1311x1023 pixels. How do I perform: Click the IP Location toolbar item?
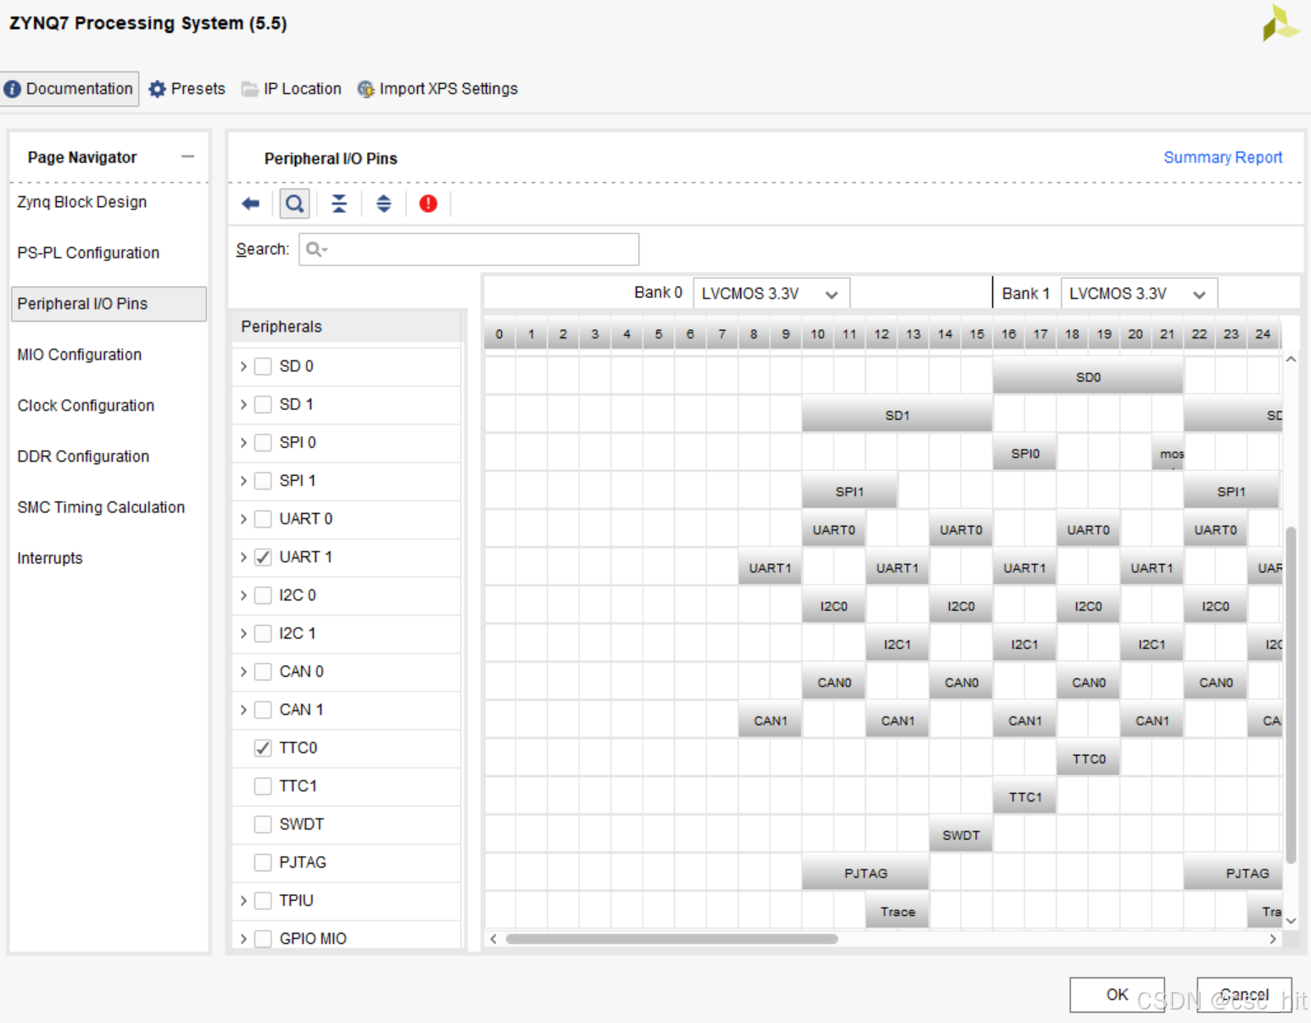coord(291,89)
